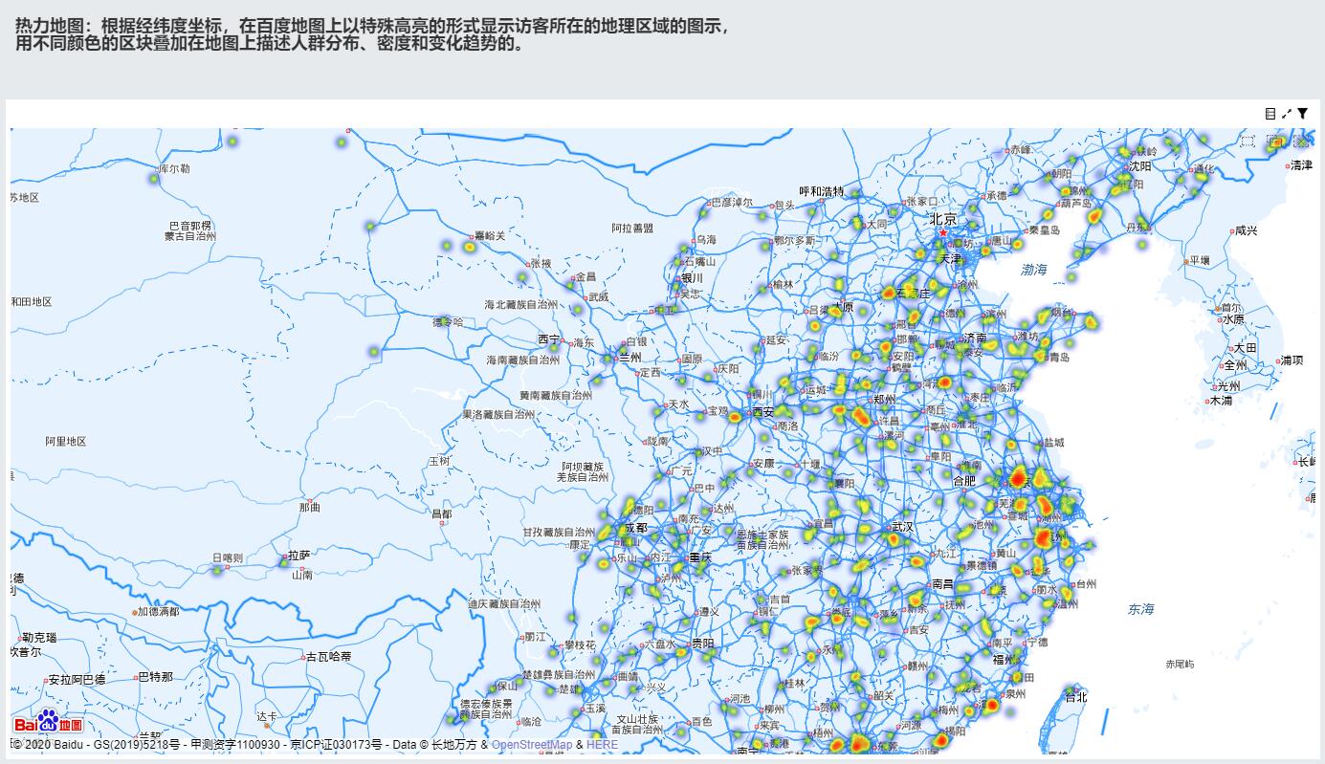
Task: Click the 库尔勒 city label
Action: click(x=174, y=168)
